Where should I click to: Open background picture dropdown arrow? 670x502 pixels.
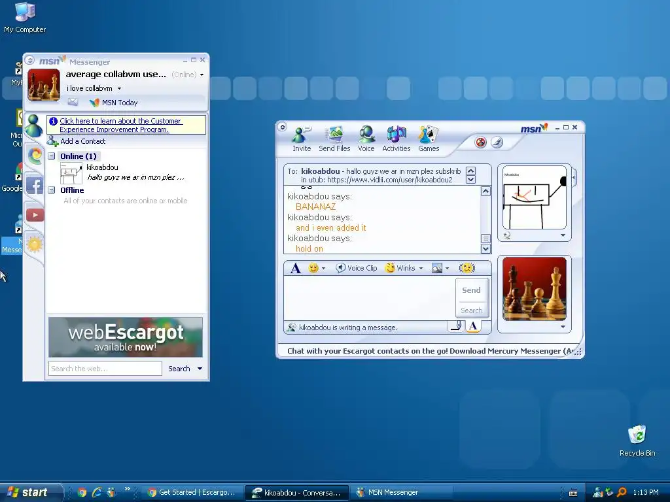click(x=448, y=268)
